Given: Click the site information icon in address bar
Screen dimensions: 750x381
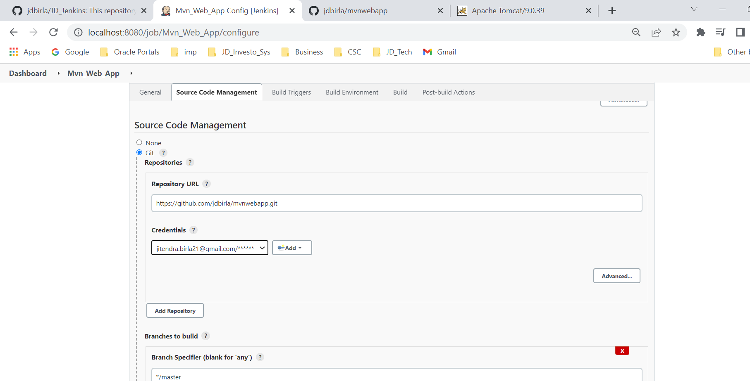Looking at the screenshot, I should 78,32.
